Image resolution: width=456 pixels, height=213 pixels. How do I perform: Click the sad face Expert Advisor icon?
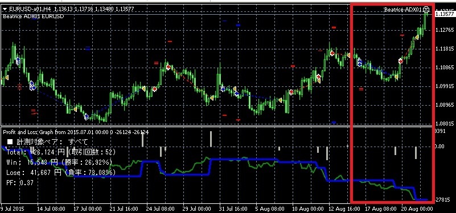coord(426,9)
